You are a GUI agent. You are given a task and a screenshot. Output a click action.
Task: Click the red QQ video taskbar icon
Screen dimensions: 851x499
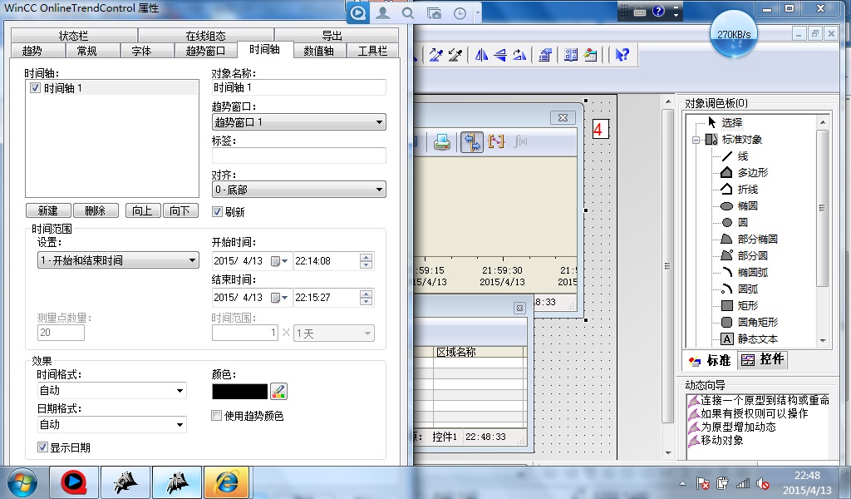pos(74,482)
